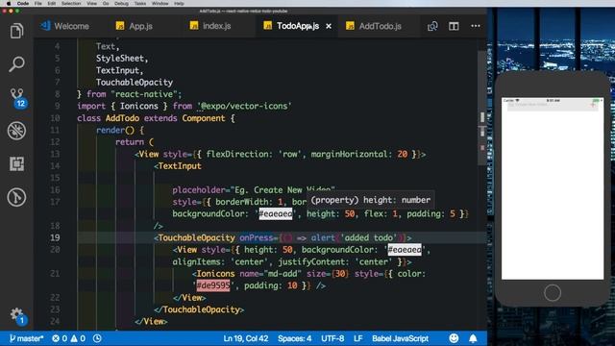
Task: Click the 'render()' method on line 11
Action: [x=115, y=130]
